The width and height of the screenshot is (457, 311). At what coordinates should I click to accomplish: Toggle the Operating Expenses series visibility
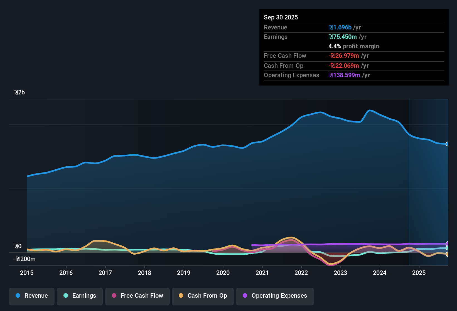click(x=275, y=296)
